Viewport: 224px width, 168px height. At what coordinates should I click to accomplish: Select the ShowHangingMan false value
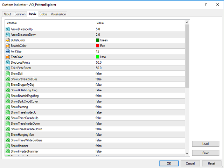99,135
